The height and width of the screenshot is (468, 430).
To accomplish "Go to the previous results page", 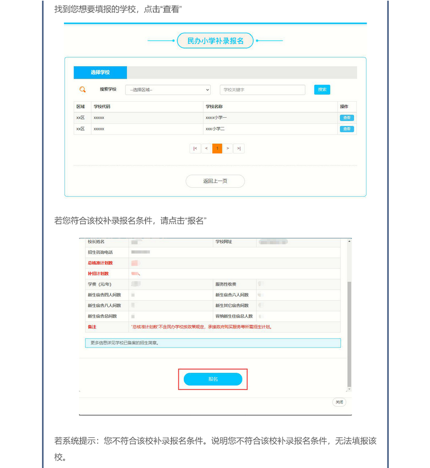I will click(206, 148).
